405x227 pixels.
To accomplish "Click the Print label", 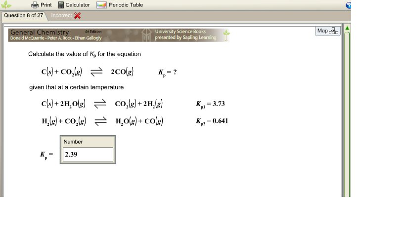I will 46,5.
